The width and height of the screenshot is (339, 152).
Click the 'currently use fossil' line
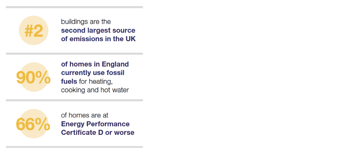(93, 73)
